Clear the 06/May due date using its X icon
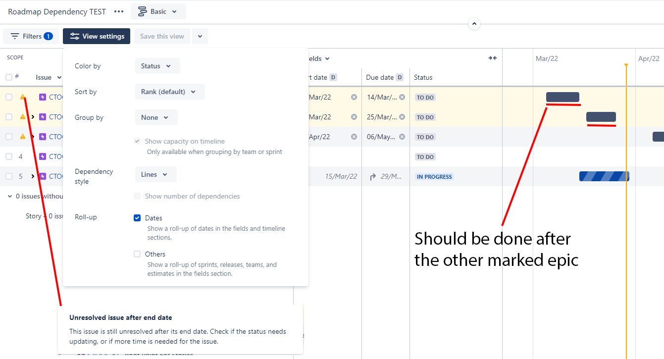Viewport: 664px width, 359px height. click(402, 137)
